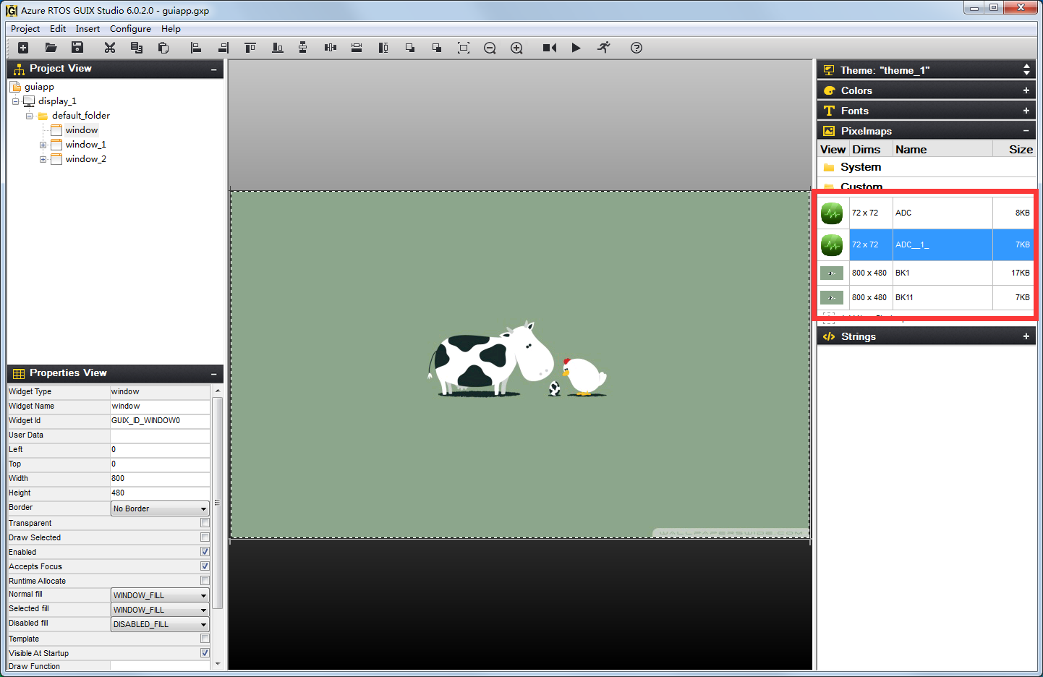
Task: Toggle the Draw Selected checkbox
Action: click(x=205, y=537)
